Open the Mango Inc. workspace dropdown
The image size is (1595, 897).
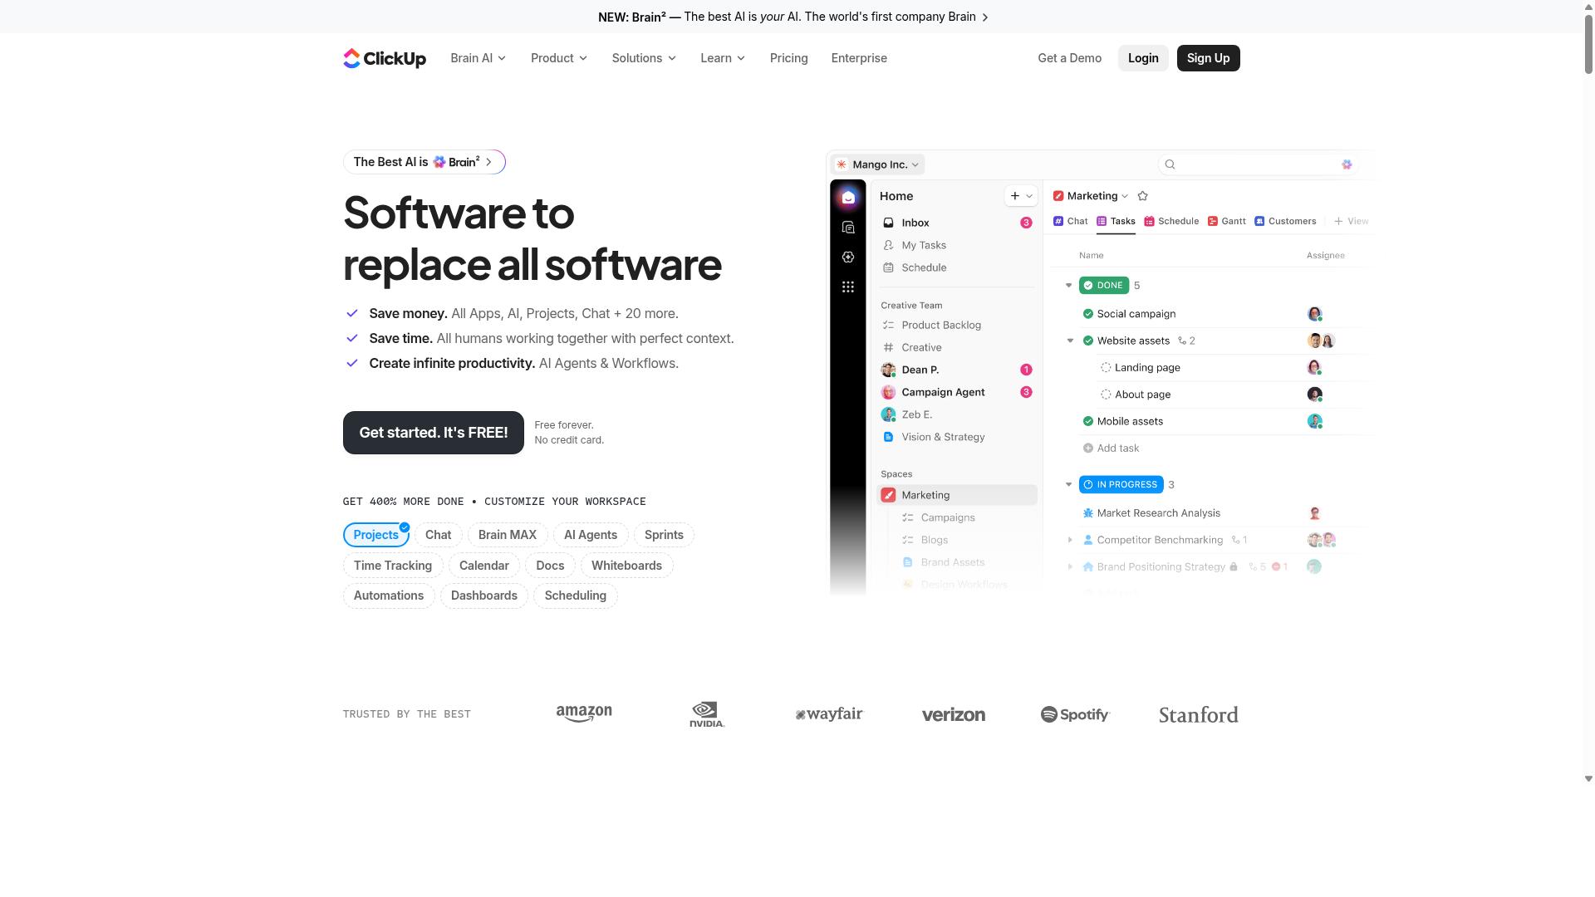878,164
